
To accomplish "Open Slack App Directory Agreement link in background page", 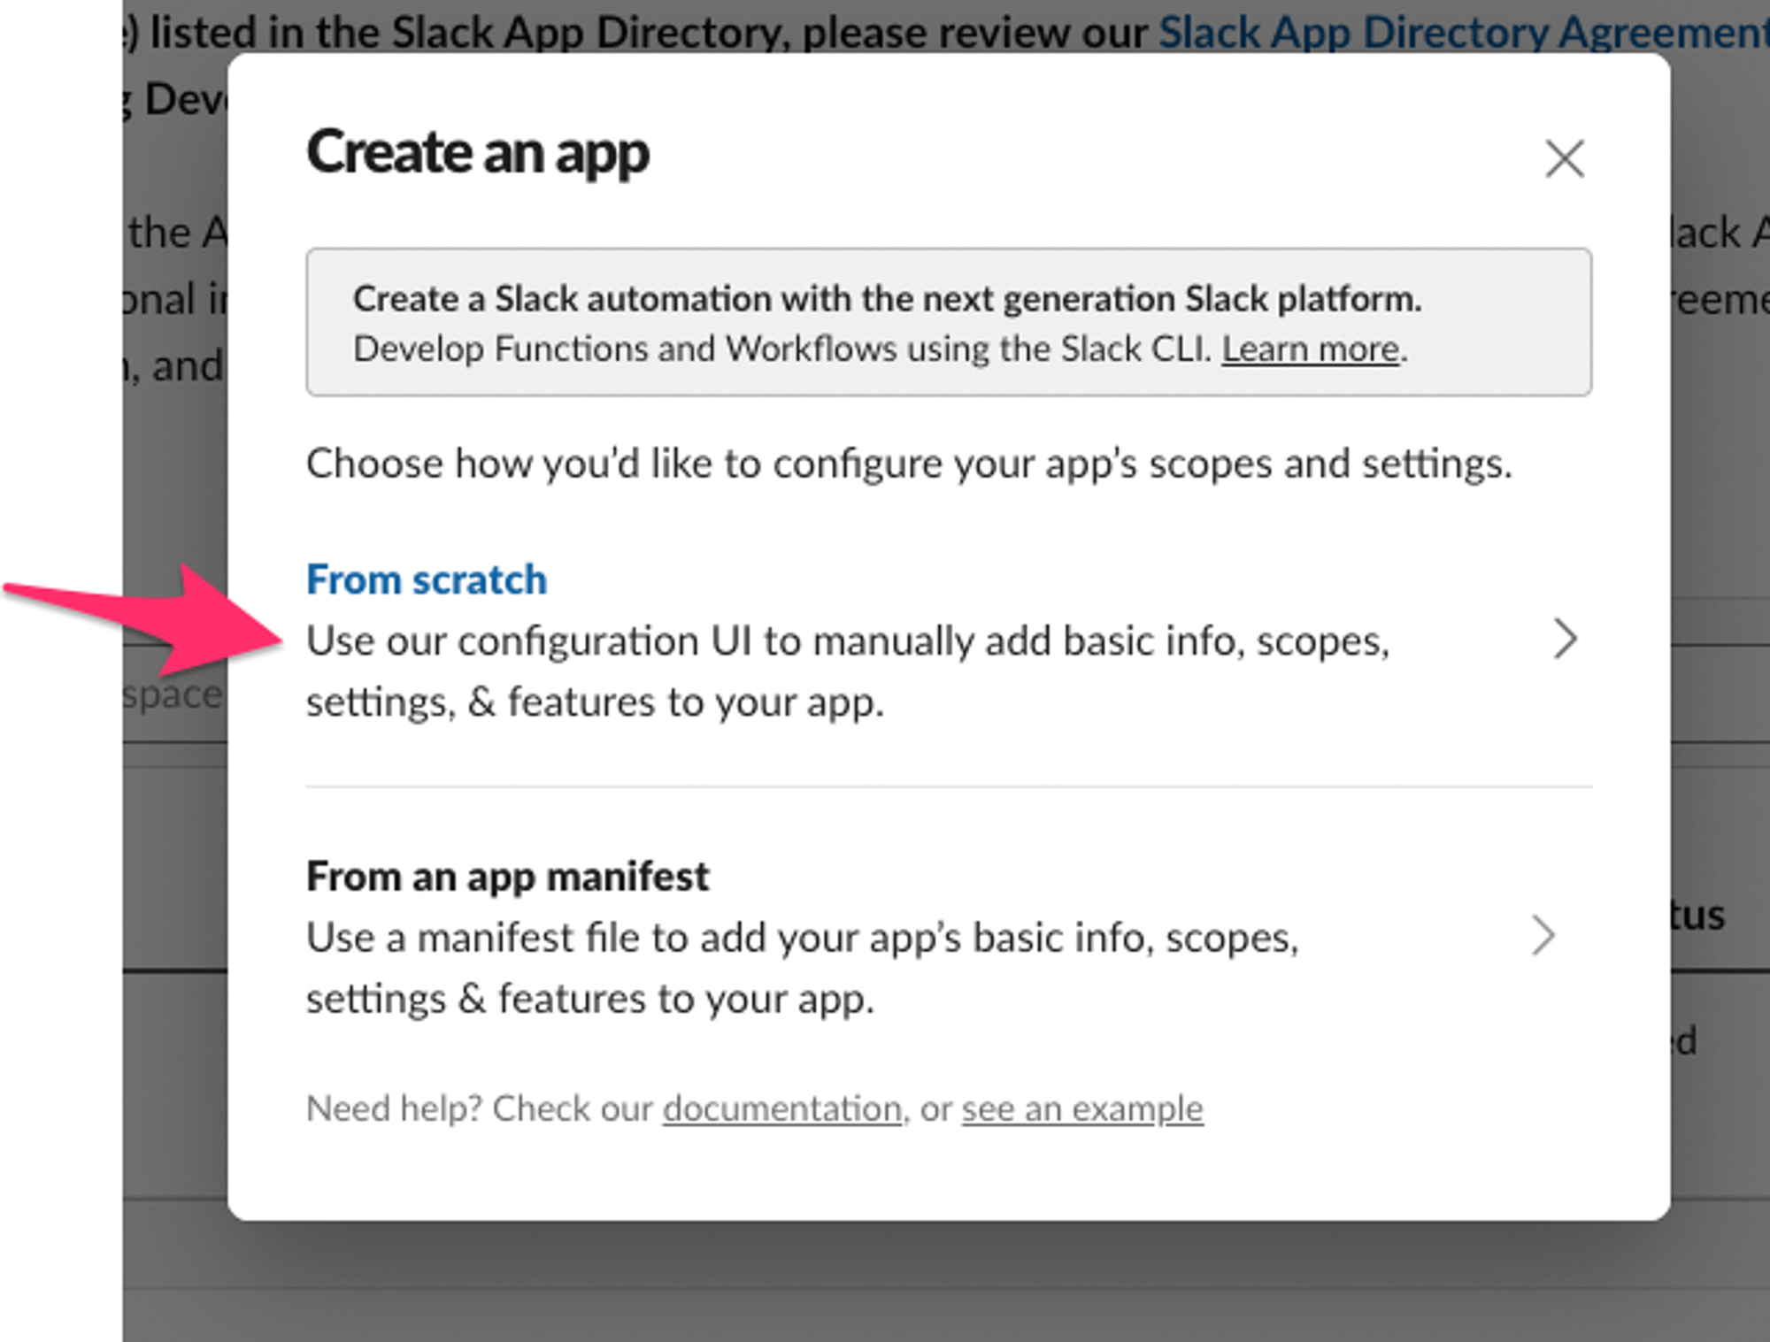I will click(1464, 33).
